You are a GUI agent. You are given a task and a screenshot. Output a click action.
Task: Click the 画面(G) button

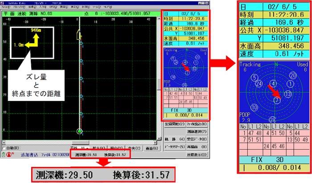coord(152,148)
